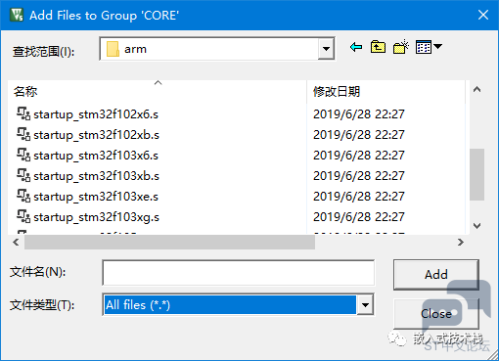The width and height of the screenshot is (499, 361).
Task: Select file icon of startup_stm32f103xe.s
Action: pyautogui.click(x=23, y=196)
